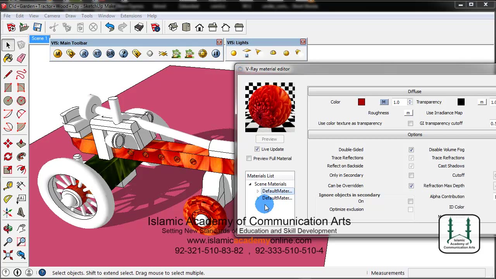Click the Preview button
This screenshot has height=279, width=496.
[269, 139]
